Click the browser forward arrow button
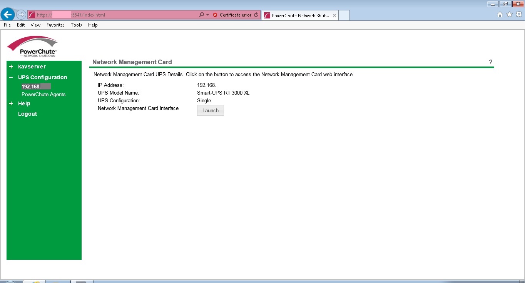This screenshot has height=283, width=525. coord(21,15)
